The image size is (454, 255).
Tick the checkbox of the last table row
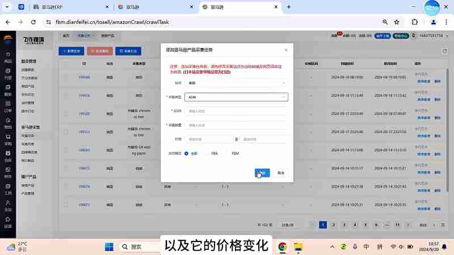click(x=66, y=205)
